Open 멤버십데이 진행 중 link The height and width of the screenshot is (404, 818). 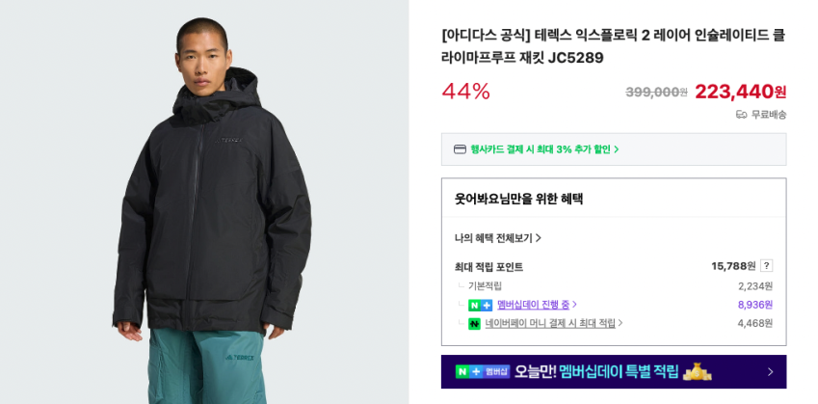point(534,305)
